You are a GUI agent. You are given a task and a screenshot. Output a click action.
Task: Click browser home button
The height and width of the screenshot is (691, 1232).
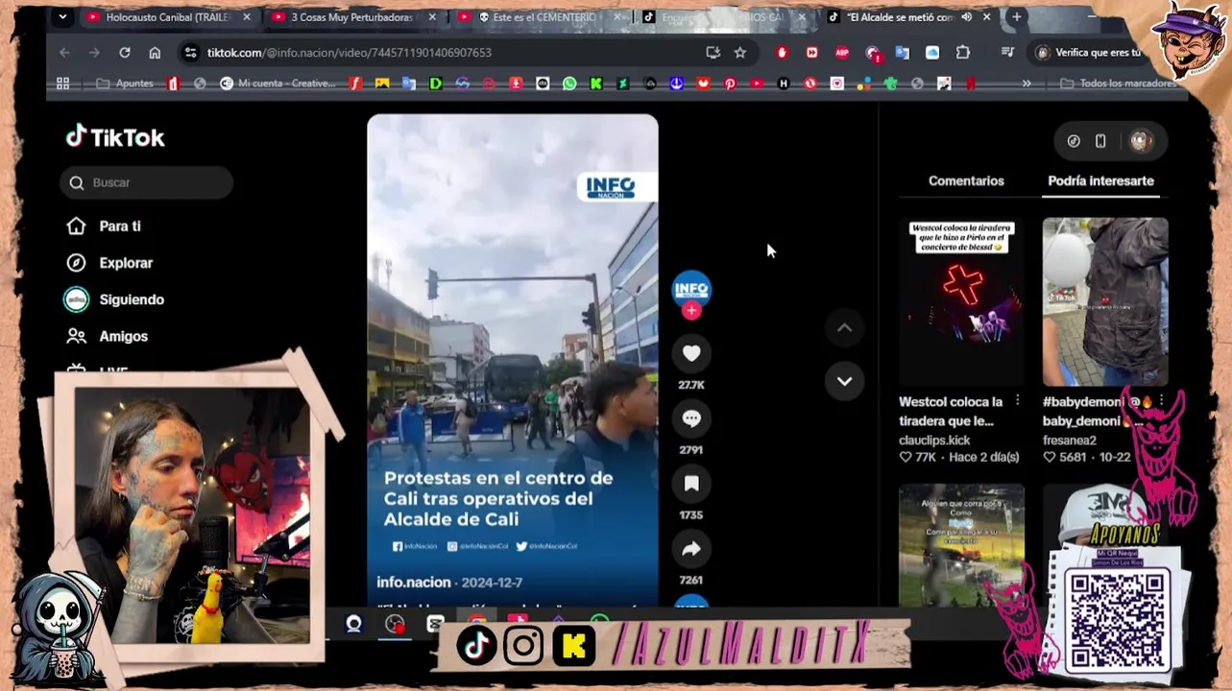155,53
